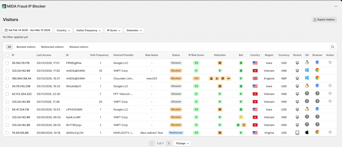Image resolution: width=342 pixels, height=147 pixels.
Task: Click block action icon for IP 35.193.70.176
Action: 330,63
